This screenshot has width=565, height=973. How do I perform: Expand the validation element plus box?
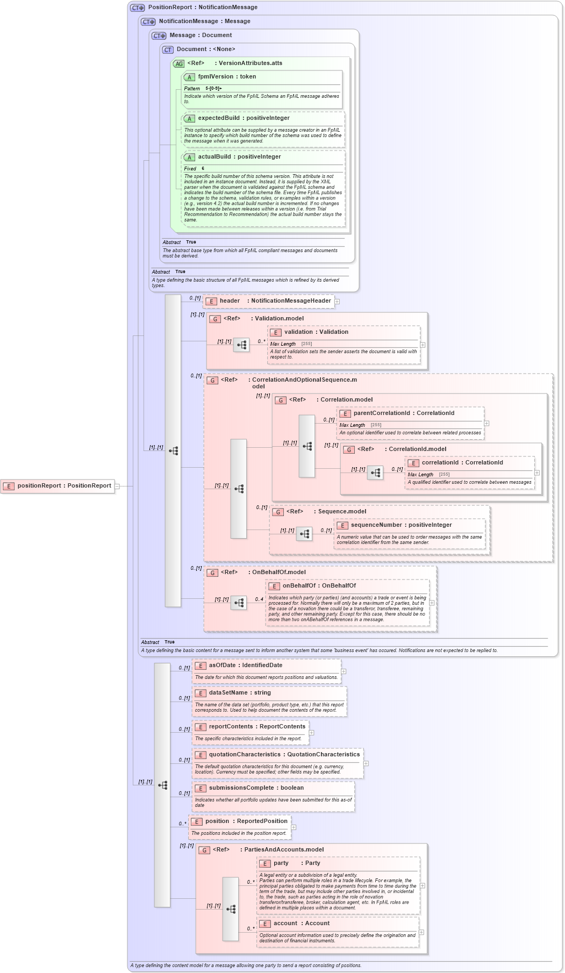point(423,345)
